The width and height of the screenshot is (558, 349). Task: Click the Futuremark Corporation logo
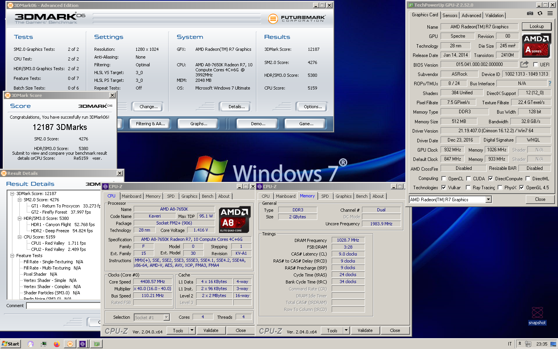pyautogui.click(x=297, y=18)
